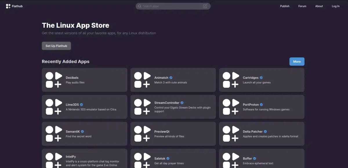Click IntelPy chat log monitor description
The height and width of the screenshot is (168, 348).
point(93,163)
